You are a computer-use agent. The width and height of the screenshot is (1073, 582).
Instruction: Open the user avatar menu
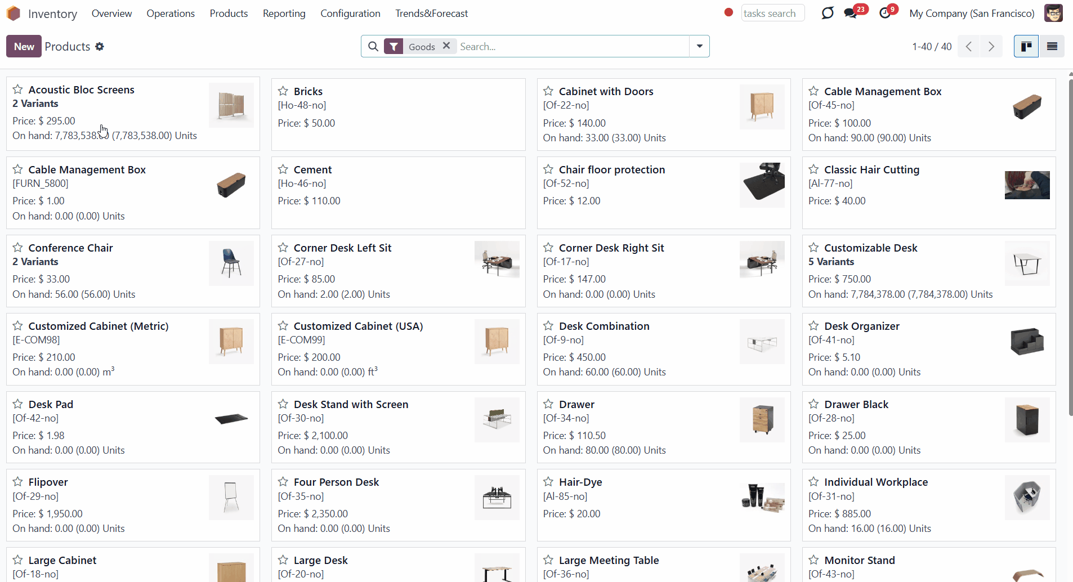click(1053, 13)
